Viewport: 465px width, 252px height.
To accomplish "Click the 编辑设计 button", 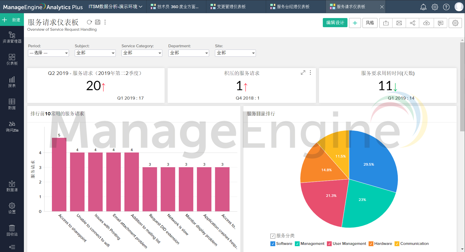I will pos(335,23).
